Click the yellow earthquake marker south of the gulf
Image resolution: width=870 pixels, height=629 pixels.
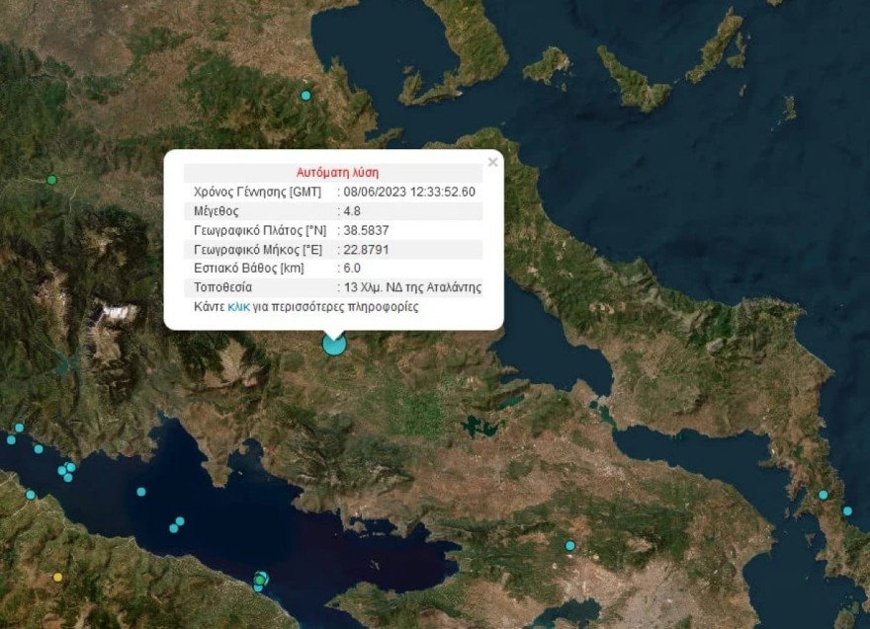click(x=57, y=577)
